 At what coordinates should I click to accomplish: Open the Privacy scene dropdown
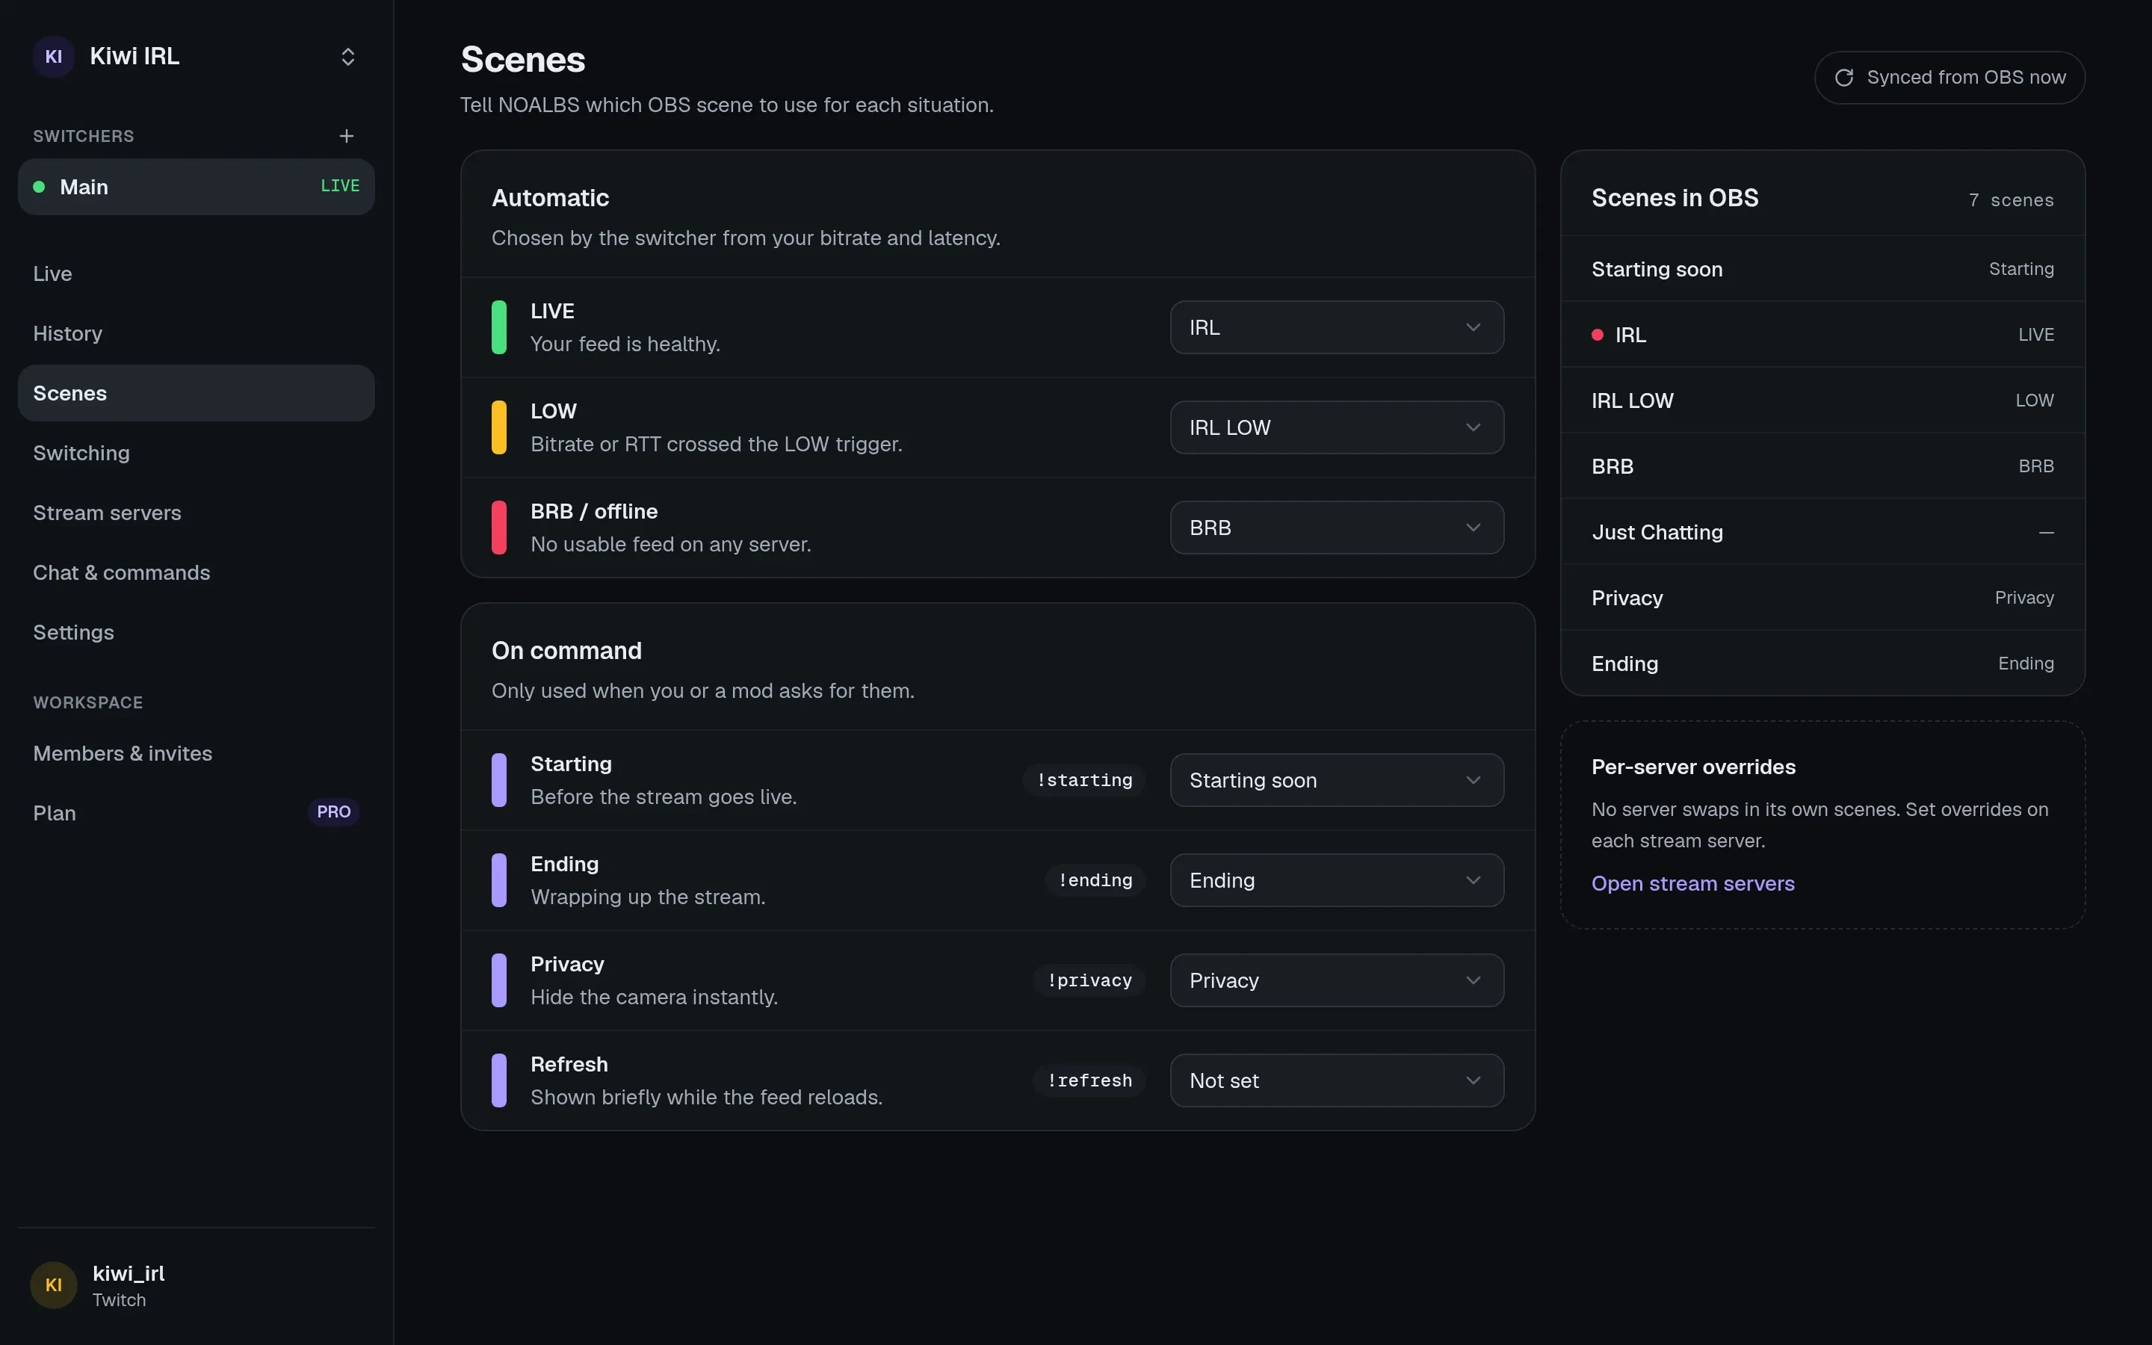pos(1337,980)
